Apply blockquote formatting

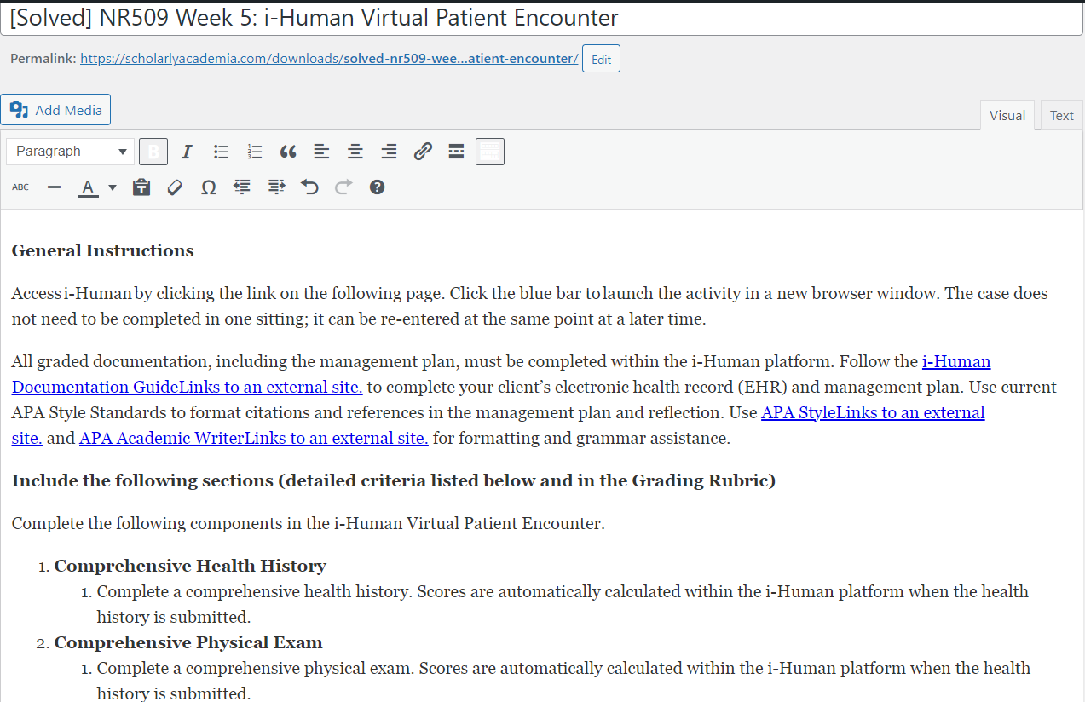(288, 152)
